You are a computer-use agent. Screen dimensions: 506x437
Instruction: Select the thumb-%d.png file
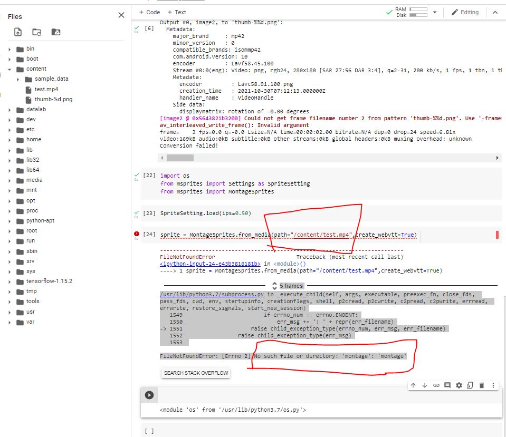(54, 99)
